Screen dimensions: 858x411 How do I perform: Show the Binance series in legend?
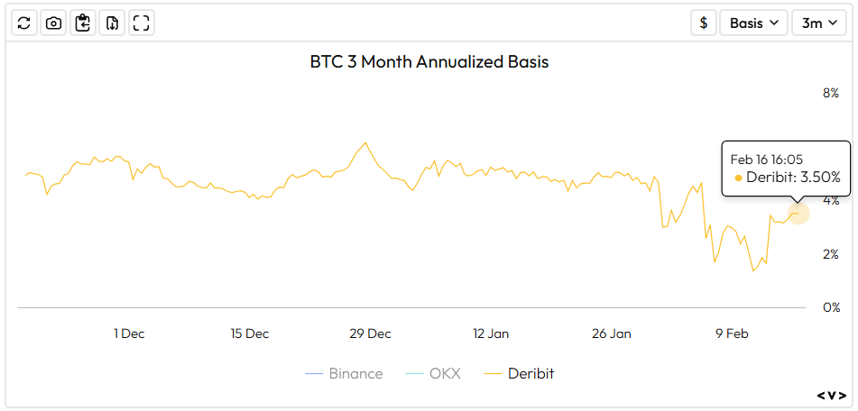(x=344, y=373)
